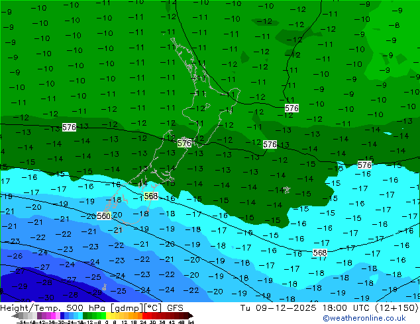Click the '500 hPa' level text
Viewport: 420px width, 324px height.
[87, 308]
